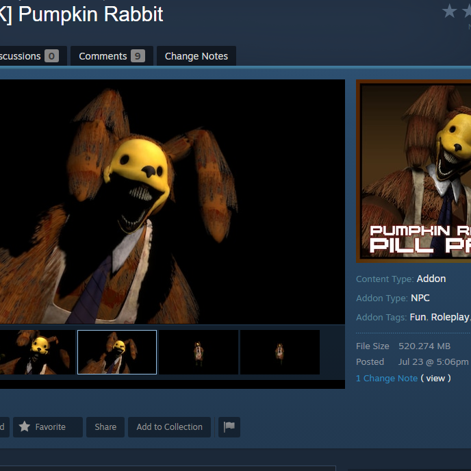Open the Comments tab
This screenshot has width=471, height=471.
click(112, 56)
